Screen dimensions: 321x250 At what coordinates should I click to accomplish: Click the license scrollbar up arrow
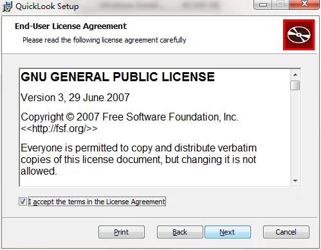point(295,75)
